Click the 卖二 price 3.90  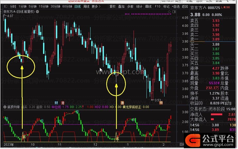point(216,35)
